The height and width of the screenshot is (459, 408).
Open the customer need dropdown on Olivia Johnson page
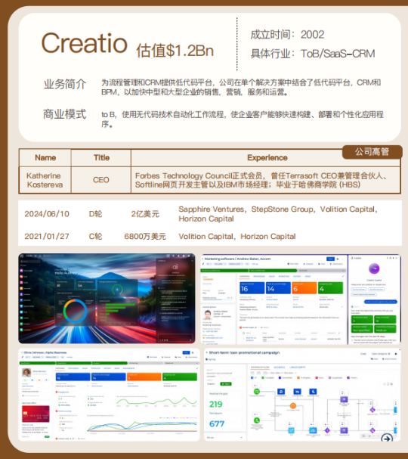[x=73, y=386]
